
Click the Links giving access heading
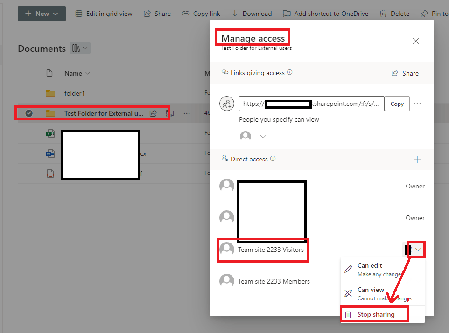pyautogui.click(x=258, y=73)
